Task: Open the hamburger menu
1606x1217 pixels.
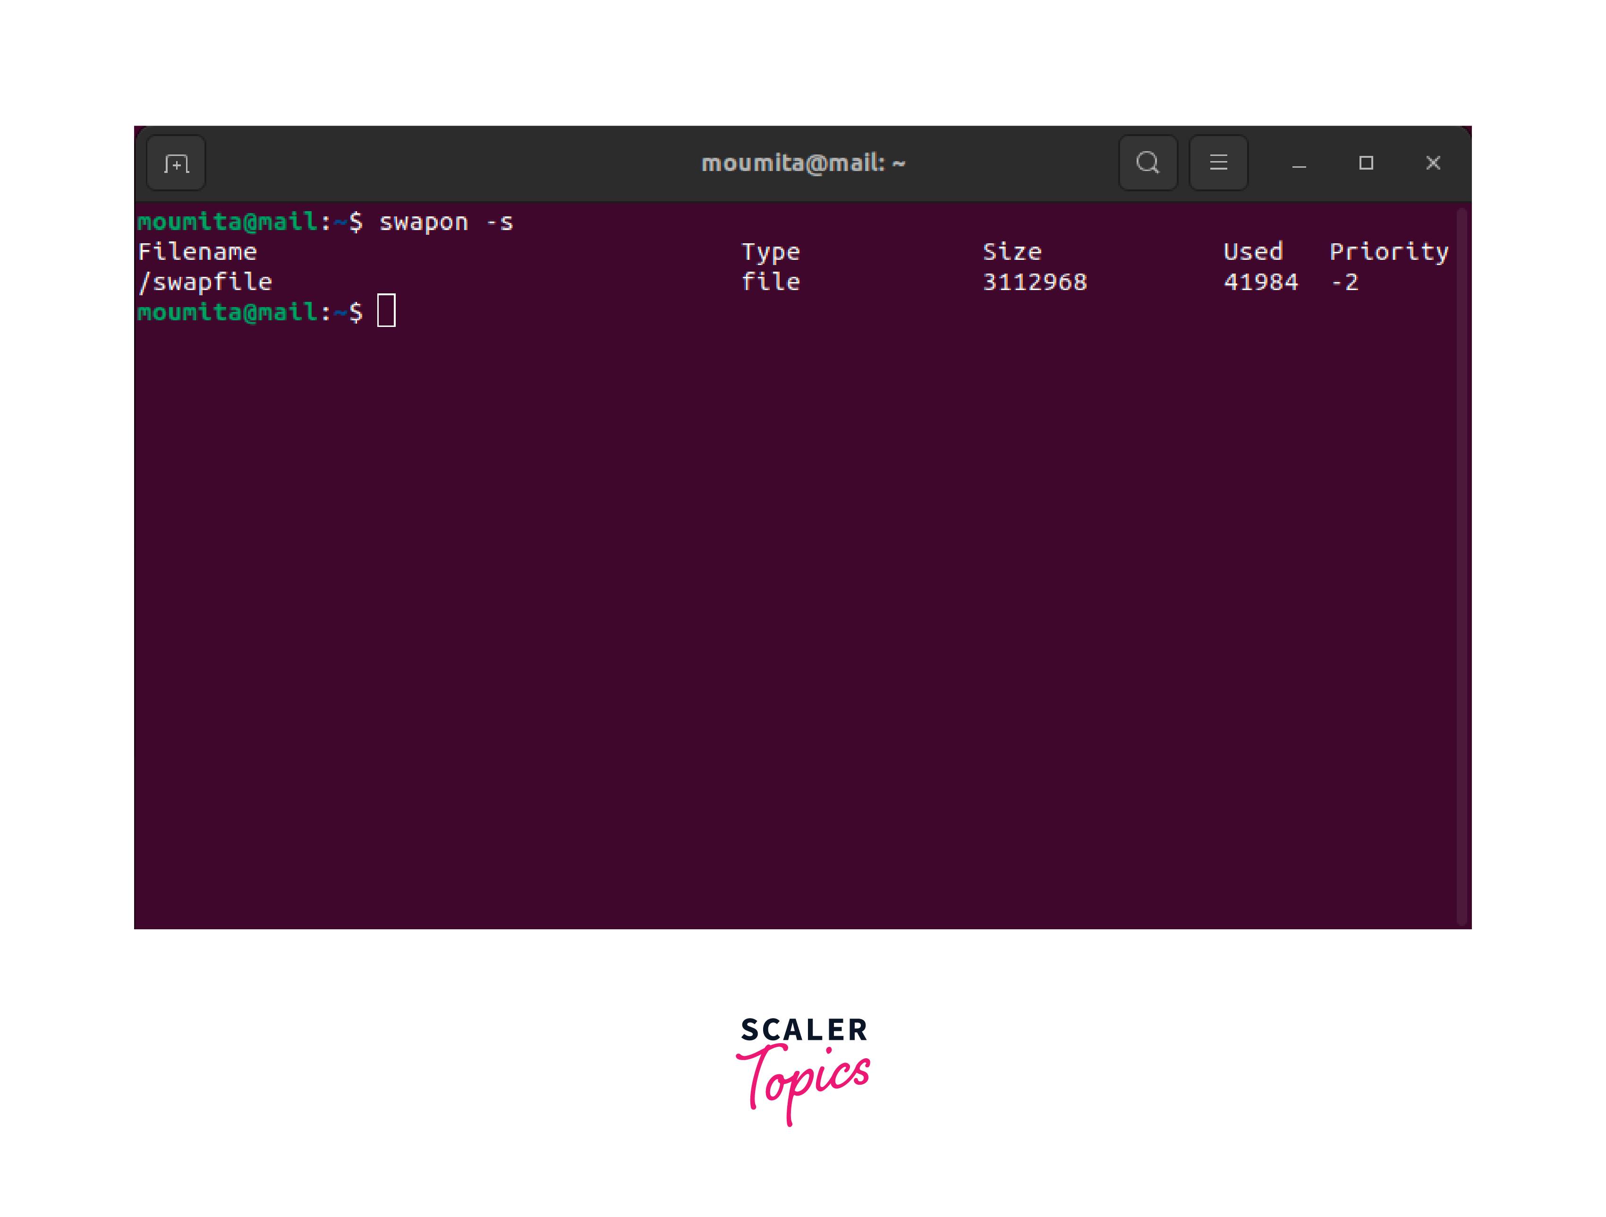Action: pos(1218,163)
